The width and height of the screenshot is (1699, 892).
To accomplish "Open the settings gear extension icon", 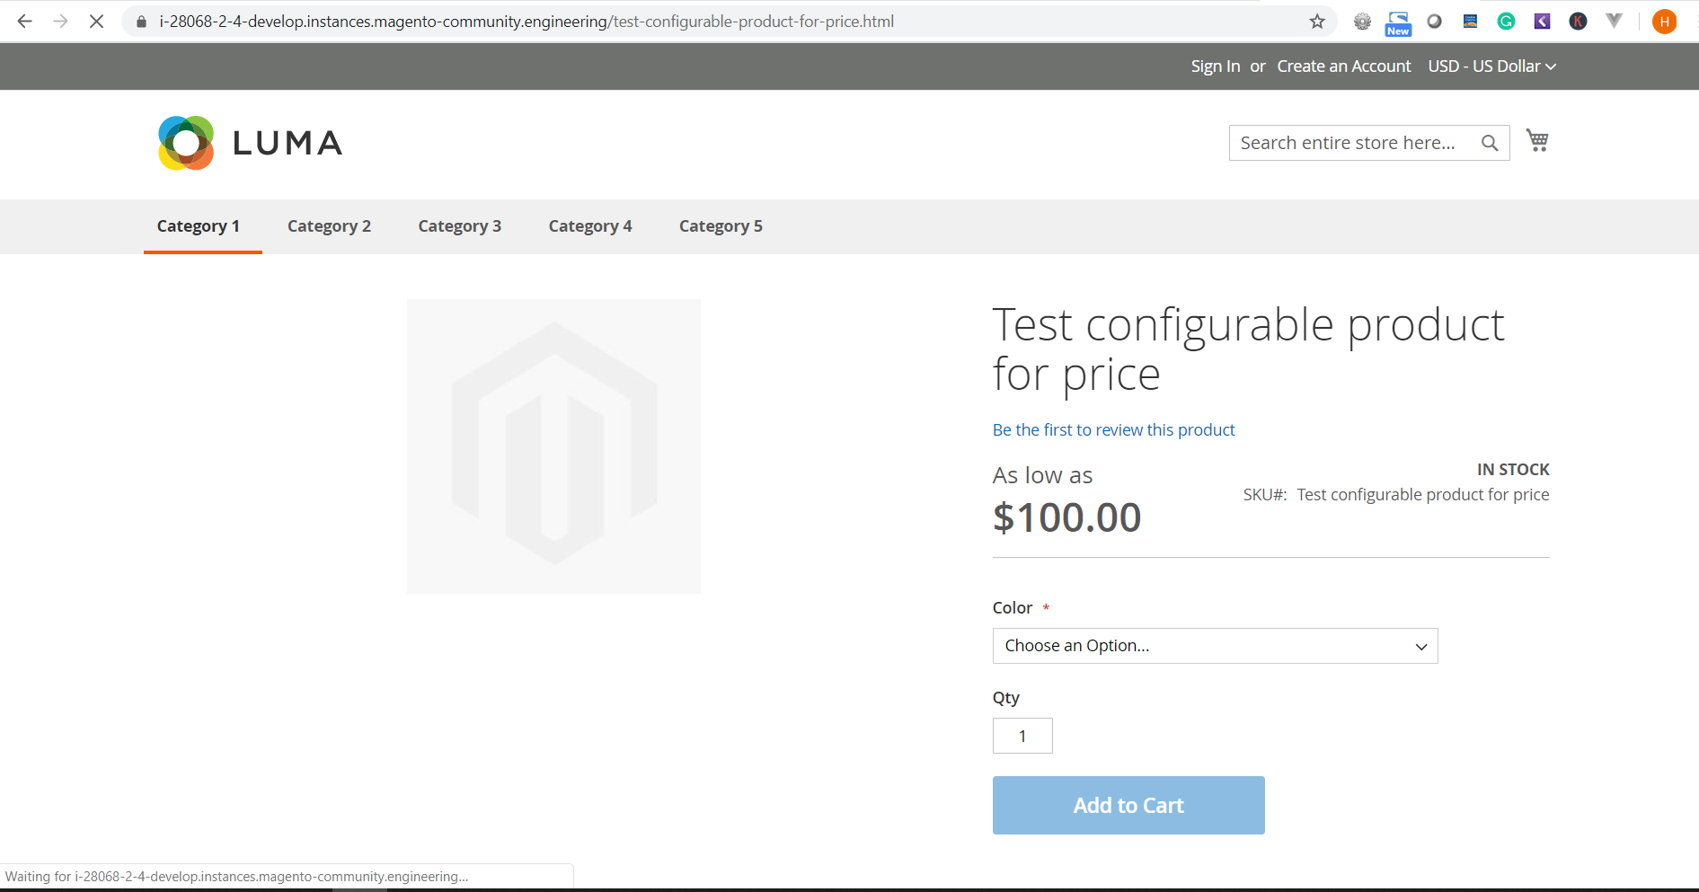I will [1362, 21].
